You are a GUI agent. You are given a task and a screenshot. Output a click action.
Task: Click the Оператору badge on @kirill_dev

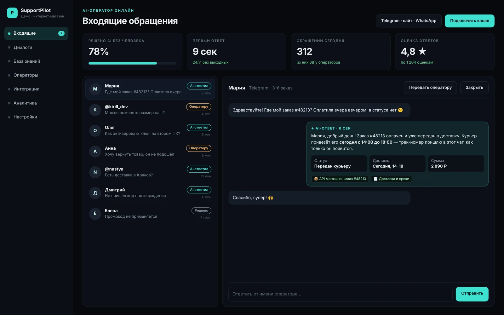click(x=199, y=106)
